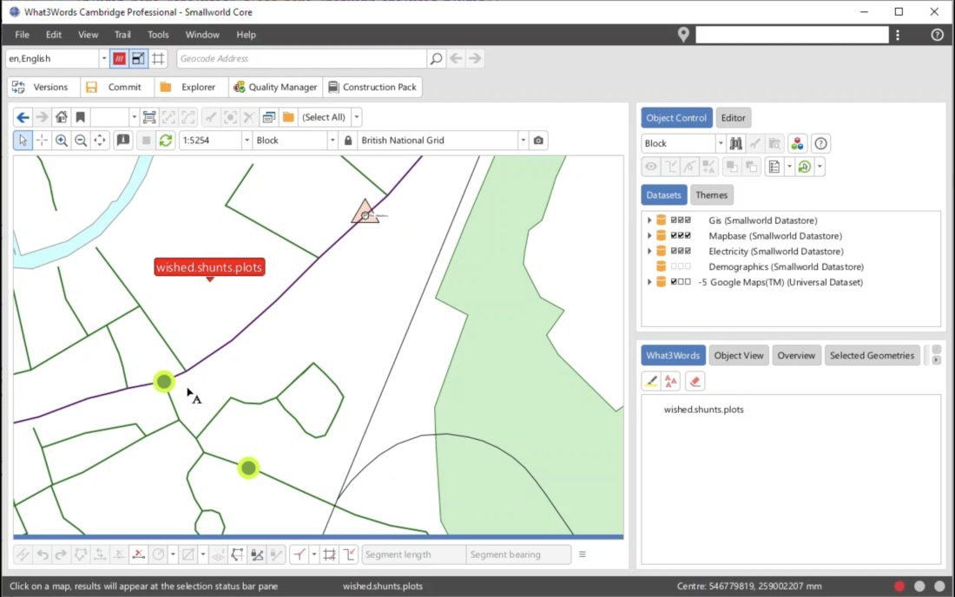This screenshot has height=597, width=955.
Task: Switch to the Themes tab
Action: [711, 195]
